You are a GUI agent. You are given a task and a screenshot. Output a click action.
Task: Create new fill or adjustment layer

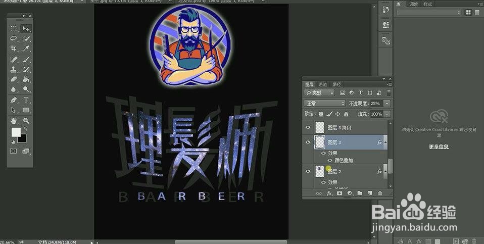click(x=350, y=193)
